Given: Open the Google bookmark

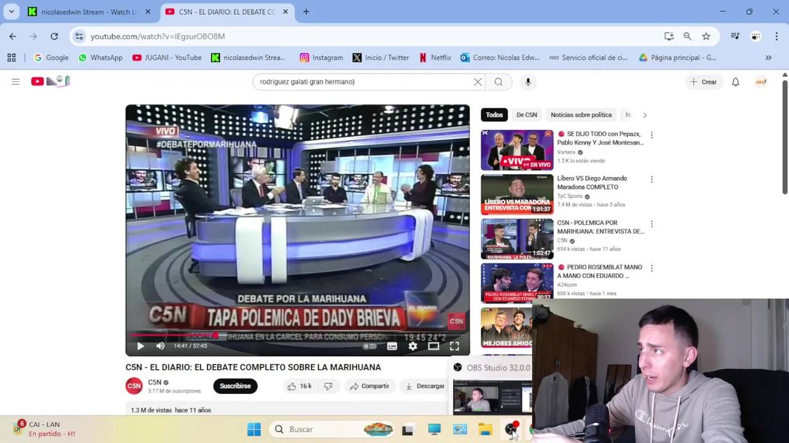Looking at the screenshot, I should (x=51, y=57).
